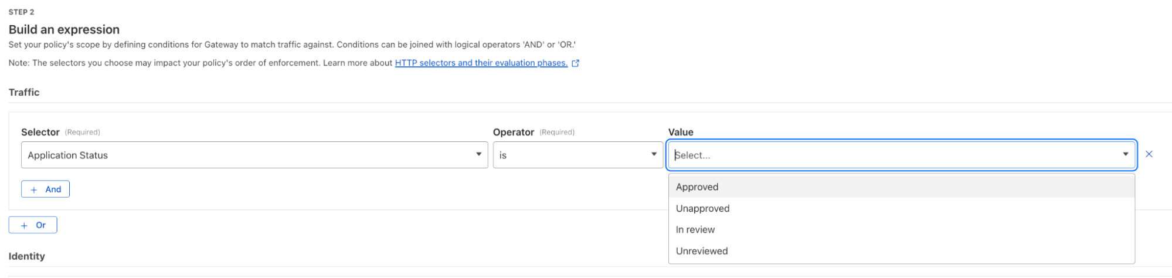Open the Application Status selector field
The height and width of the screenshot is (278, 1172).
click(246, 155)
